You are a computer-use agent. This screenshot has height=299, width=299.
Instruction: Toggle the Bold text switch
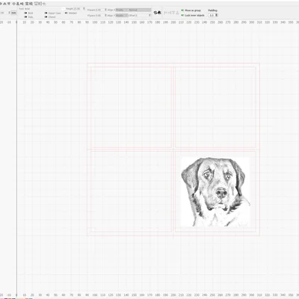(25, 13)
